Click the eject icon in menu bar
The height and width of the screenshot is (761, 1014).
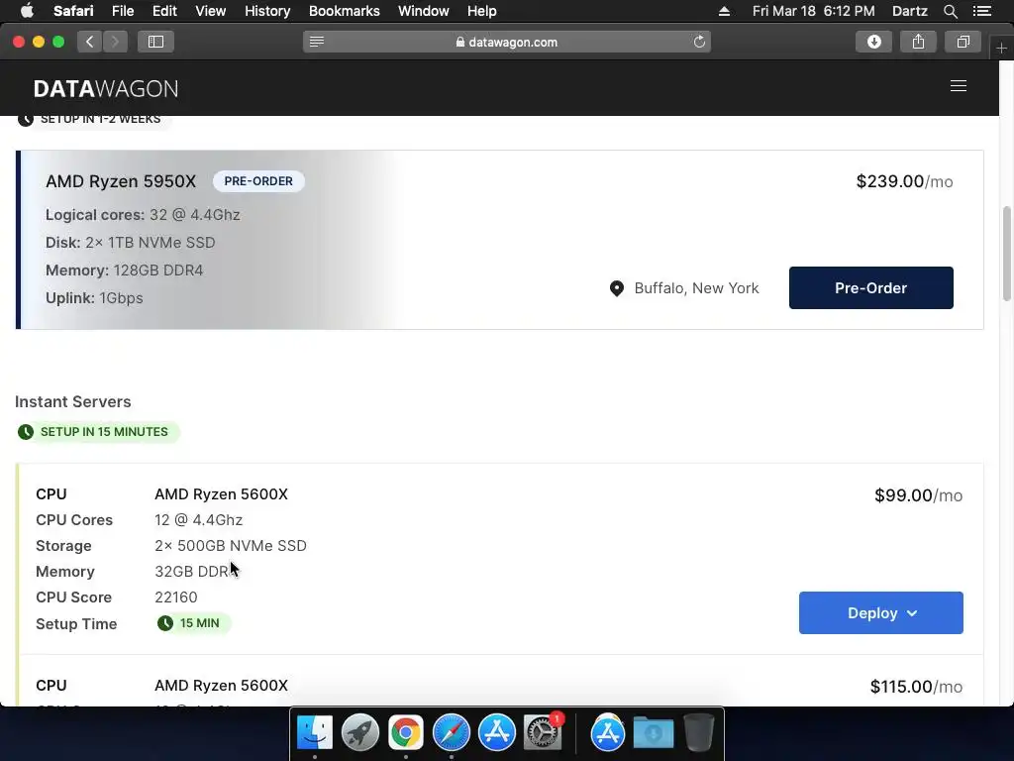724,11
